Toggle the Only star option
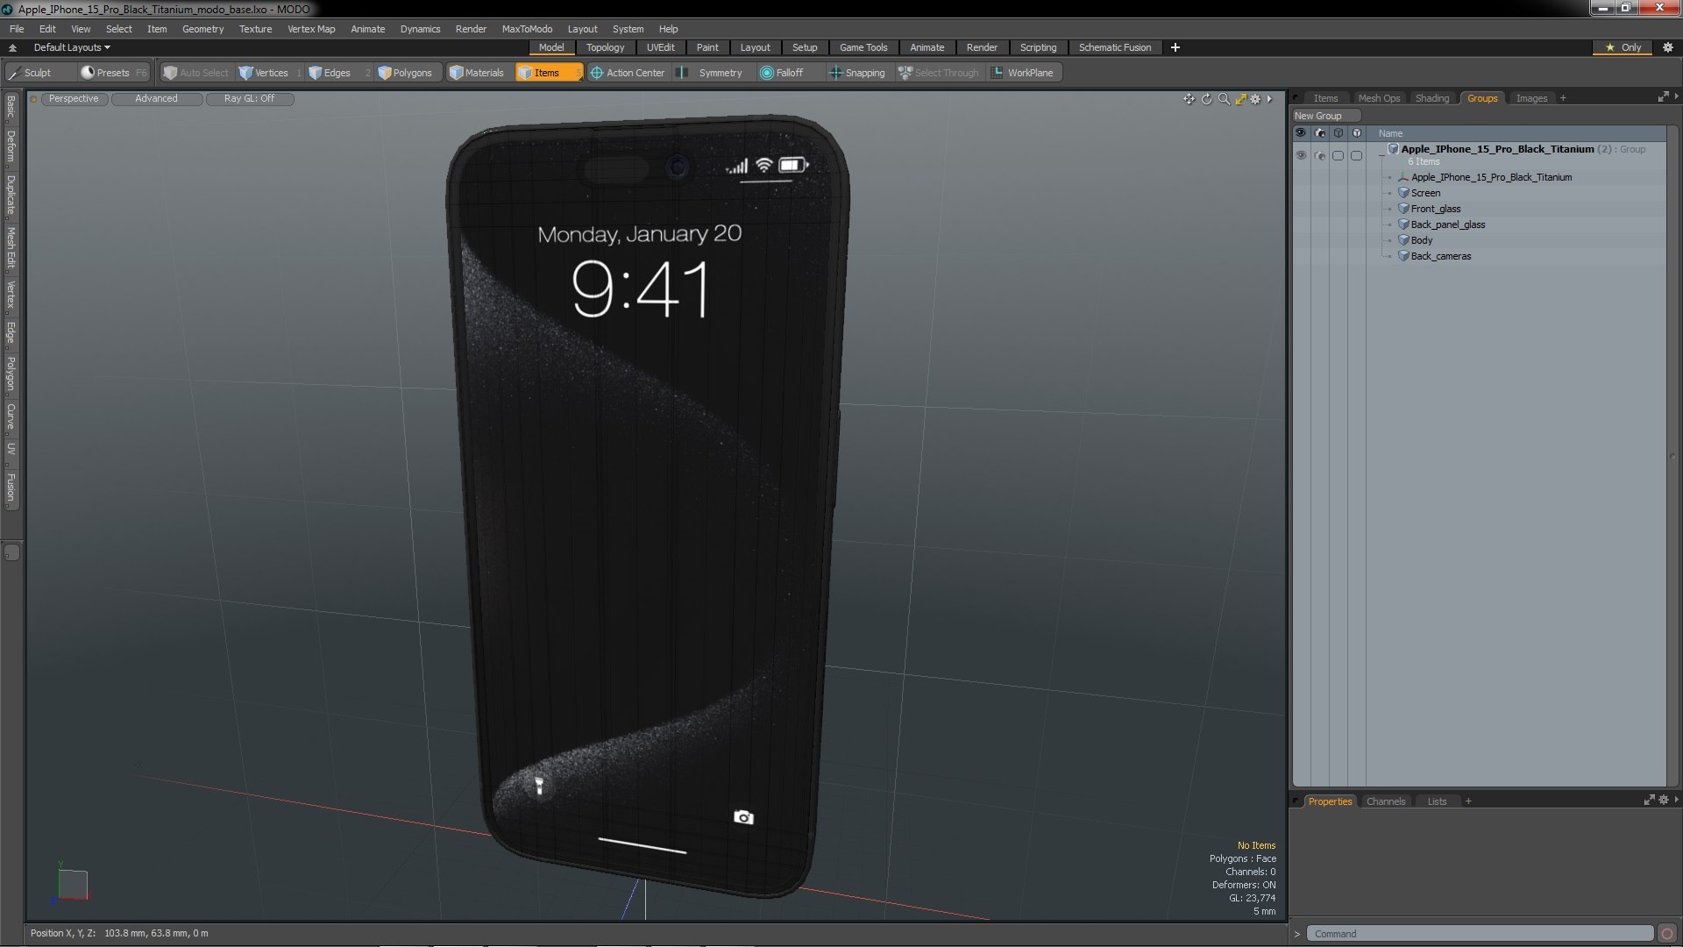 (1623, 47)
